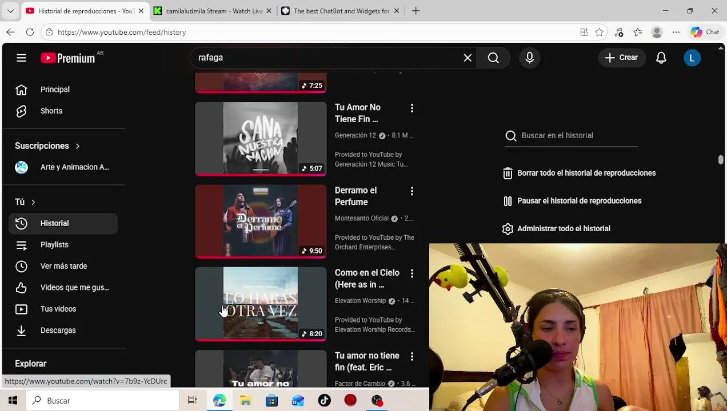This screenshot has width=727, height=411.
Task: Start voice search with the microphone
Action: 529,58
